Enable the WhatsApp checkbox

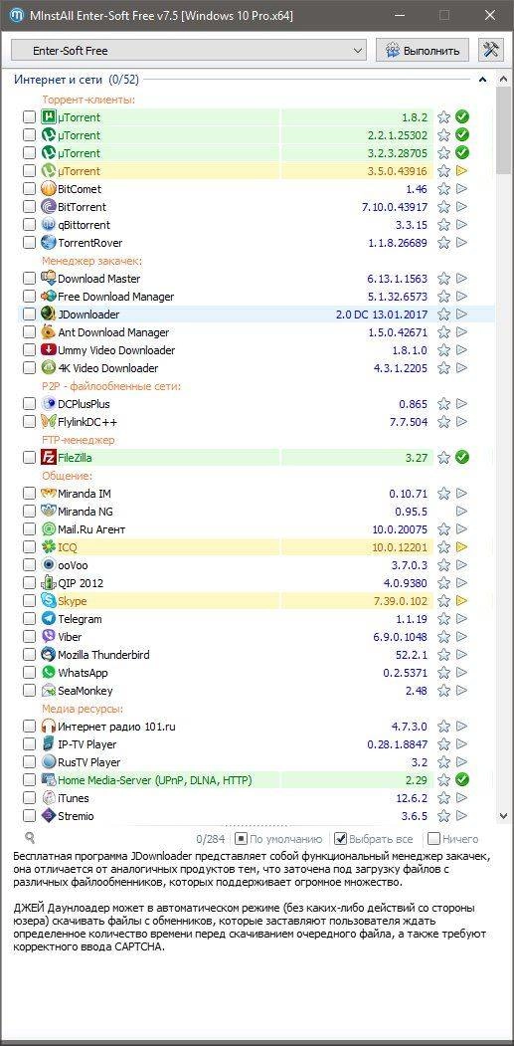coord(30,673)
